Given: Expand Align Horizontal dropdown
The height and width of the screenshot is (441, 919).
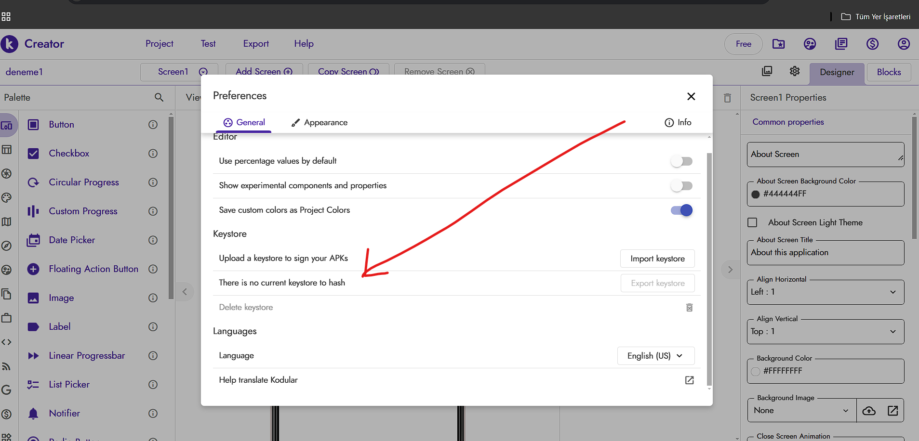Looking at the screenshot, I should click(826, 292).
